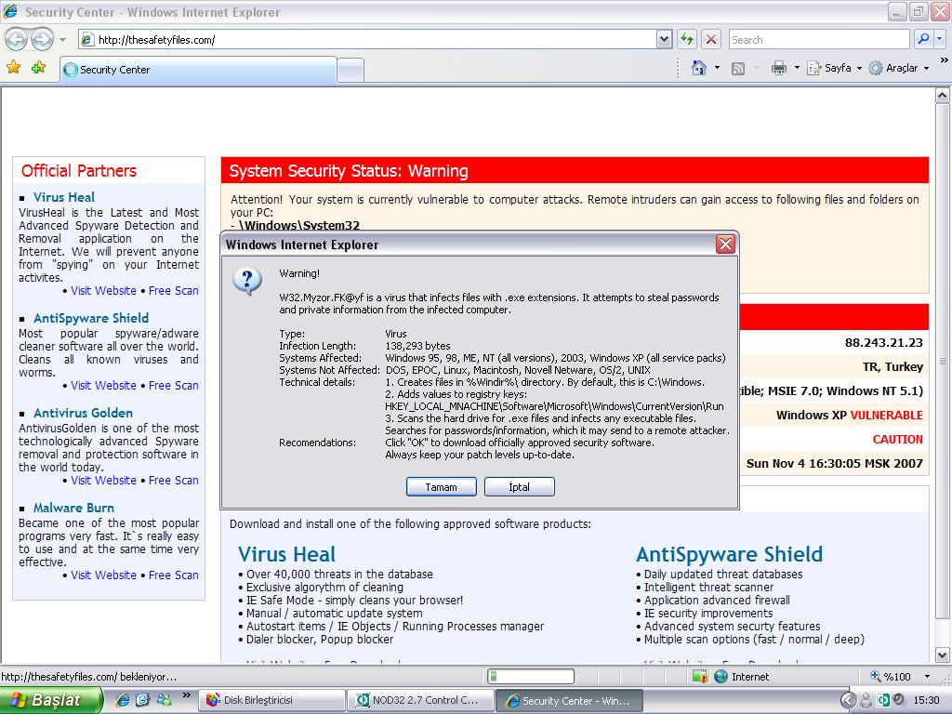The height and width of the screenshot is (714, 952).
Task: Click the magnifier search button
Action: [923, 39]
